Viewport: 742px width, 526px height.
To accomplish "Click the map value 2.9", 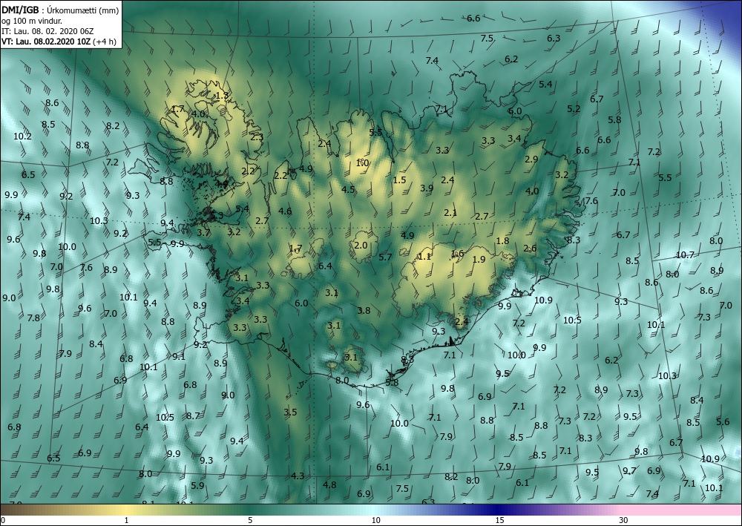I will (531, 159).
